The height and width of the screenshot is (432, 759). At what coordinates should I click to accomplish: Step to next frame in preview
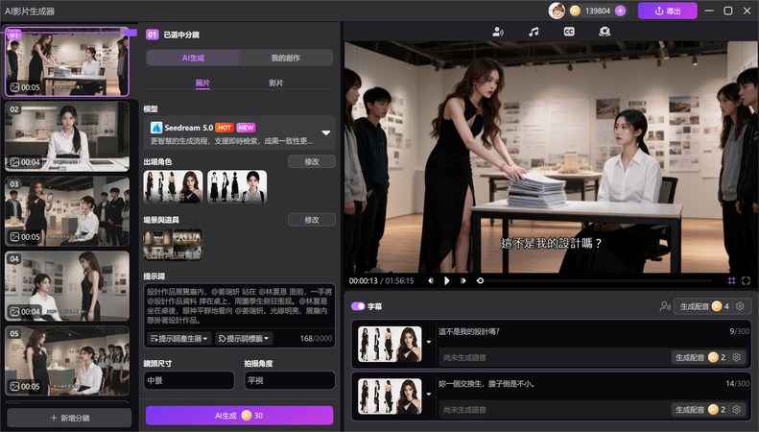tap(463, 281)
